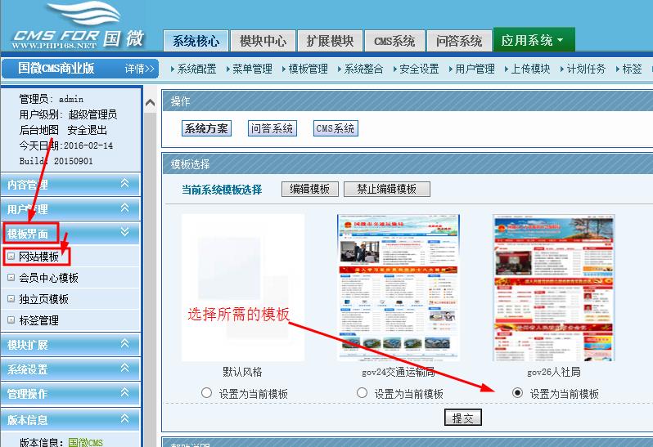Switch to the 模块中心 tab
This screenshot has height=447, width=653.
click(263, 40)
